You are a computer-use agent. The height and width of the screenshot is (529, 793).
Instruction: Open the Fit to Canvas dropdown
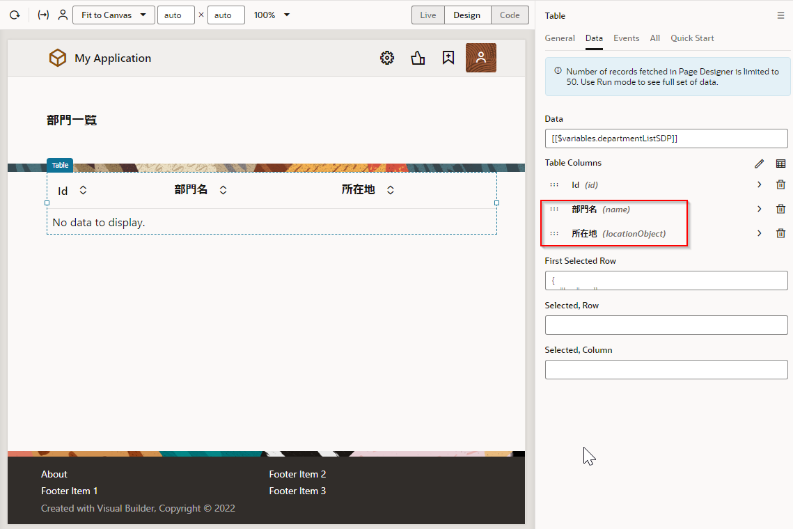point(113,15)
